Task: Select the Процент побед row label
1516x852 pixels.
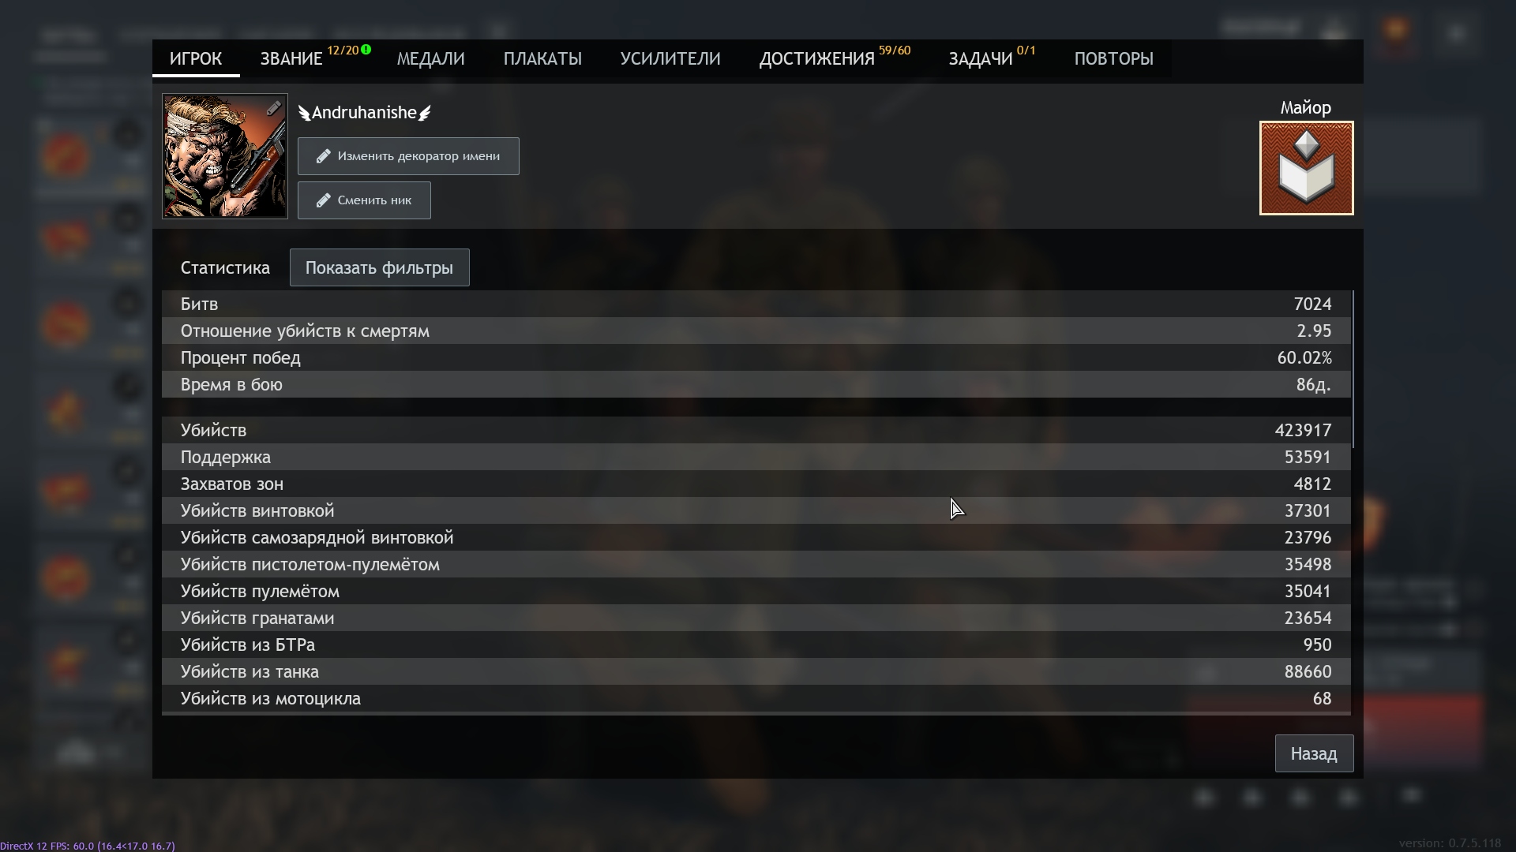Action: [x=241, y=358]
